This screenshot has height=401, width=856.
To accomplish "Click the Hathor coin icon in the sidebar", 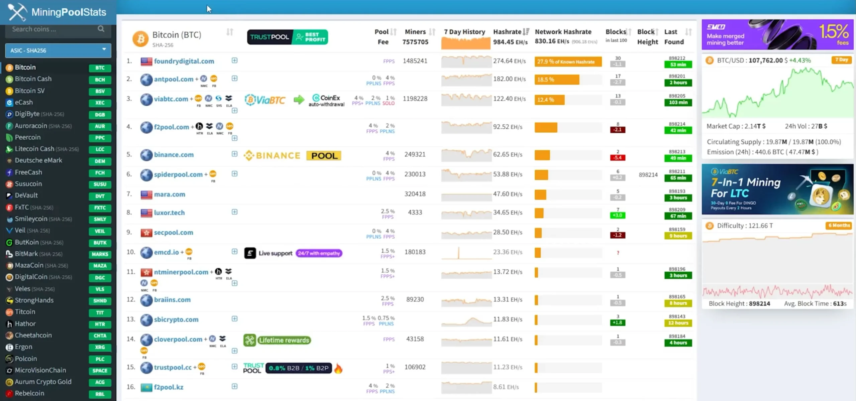I will pyautogui.click(x=9, y=324).
